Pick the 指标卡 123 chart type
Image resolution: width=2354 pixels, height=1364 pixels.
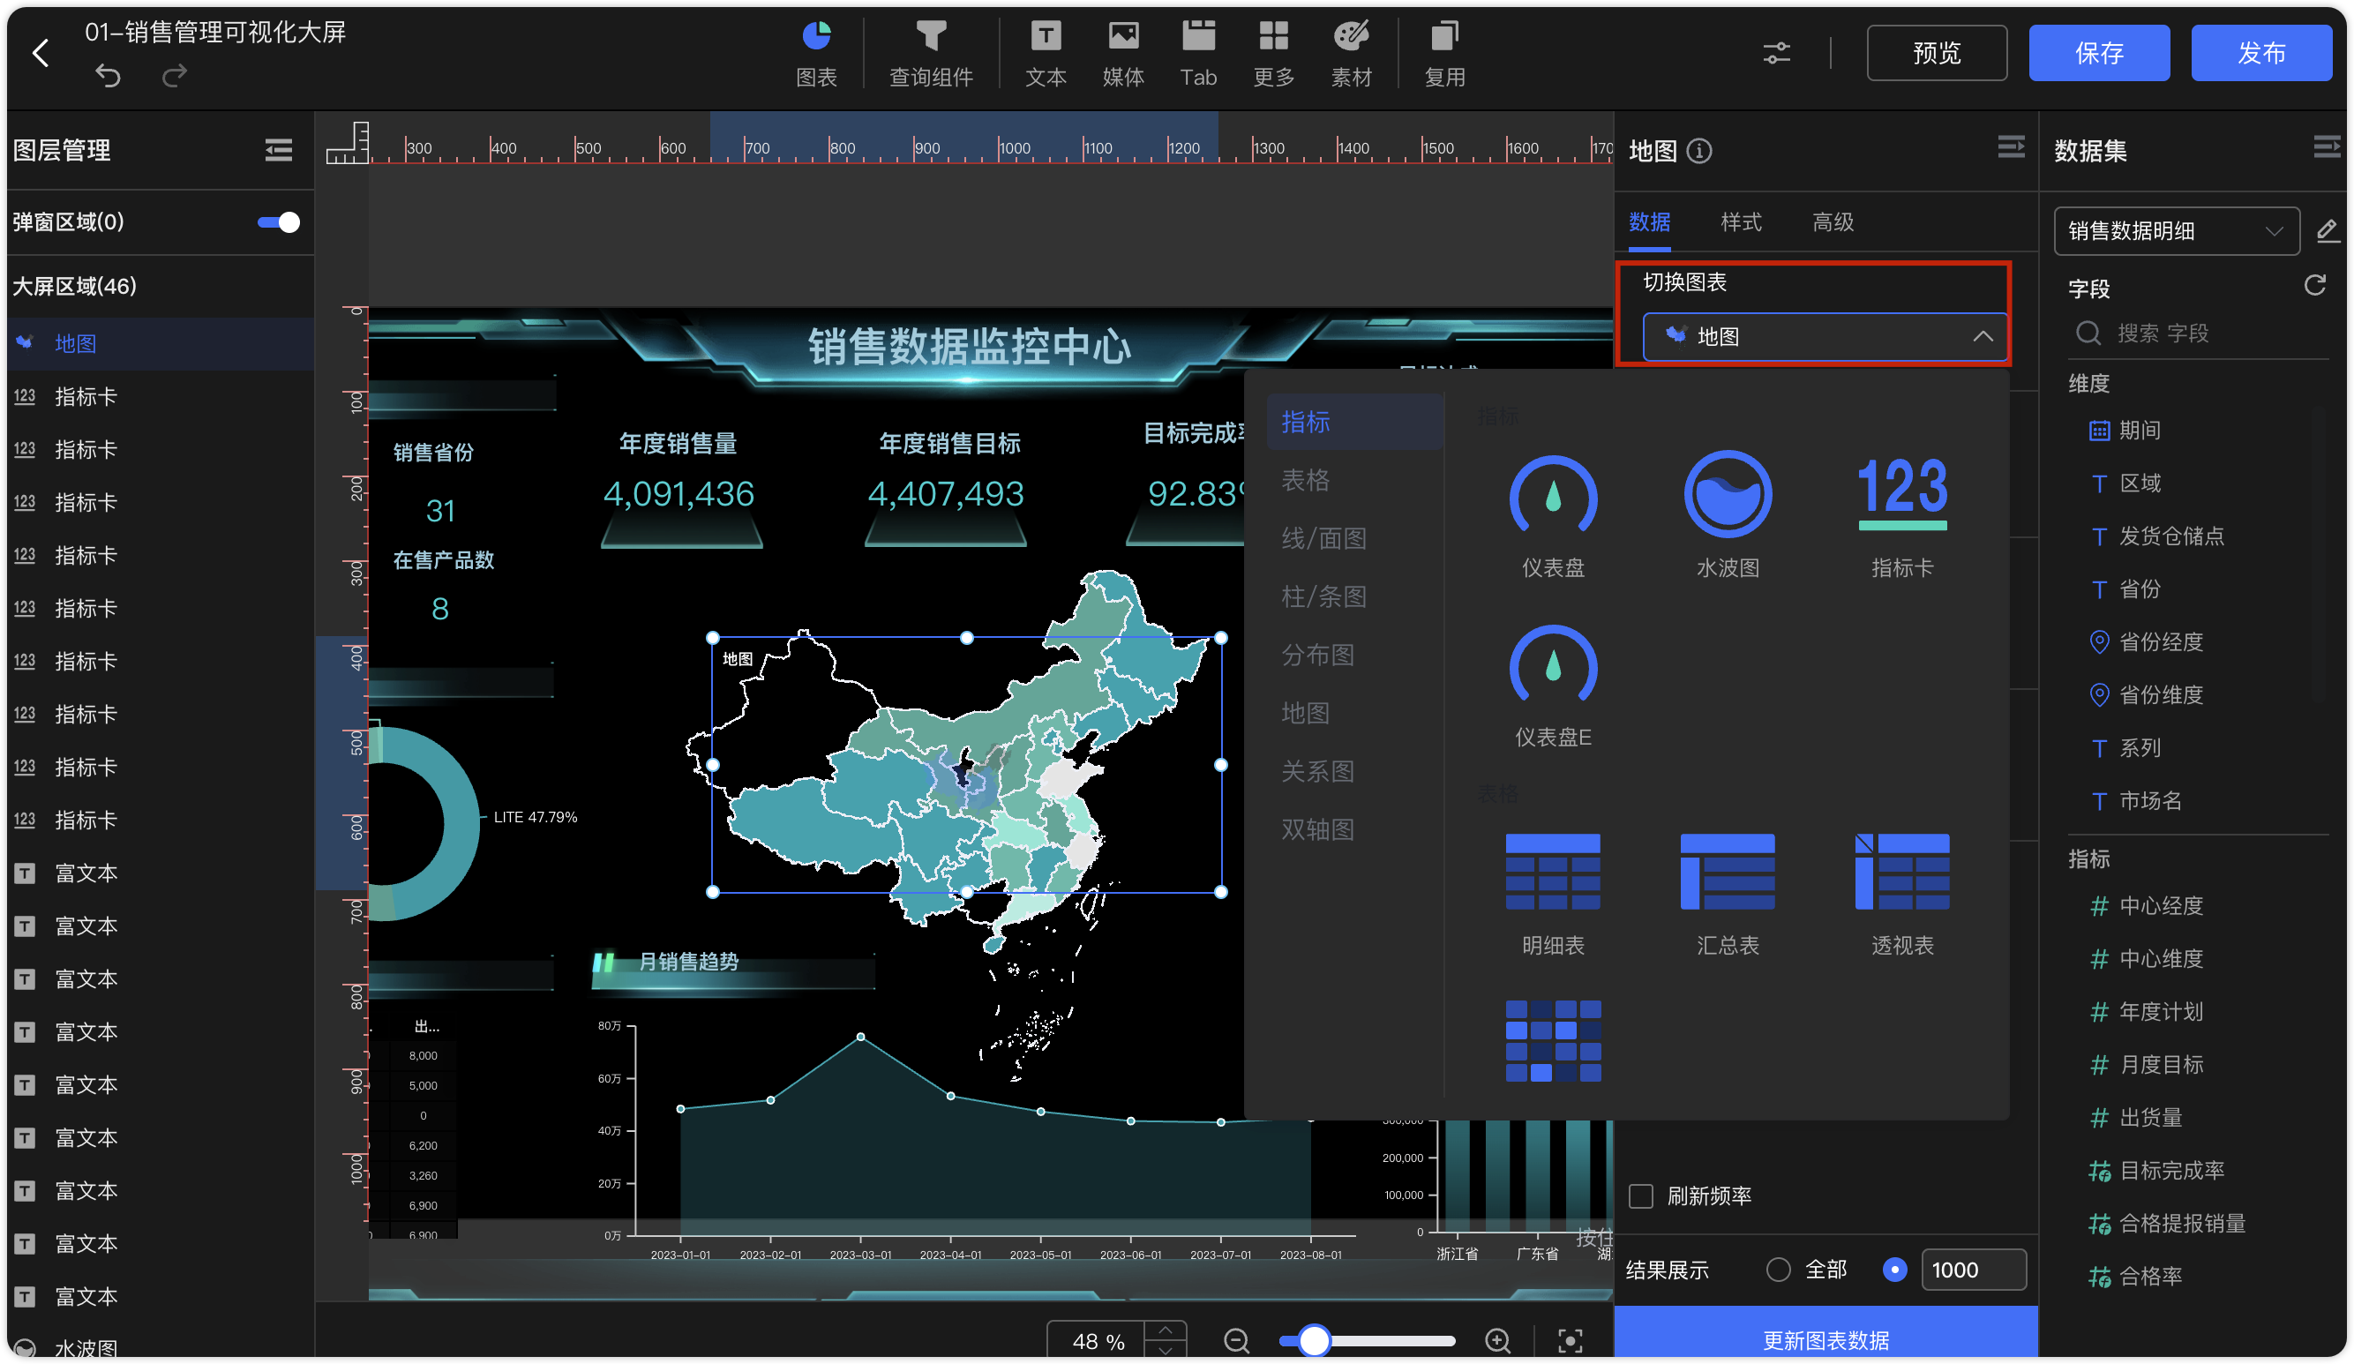(x=1902, y=517)
